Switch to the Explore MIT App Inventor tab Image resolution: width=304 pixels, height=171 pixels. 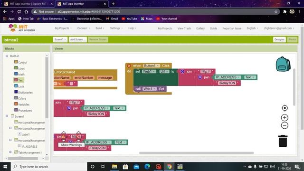[28, 4]
